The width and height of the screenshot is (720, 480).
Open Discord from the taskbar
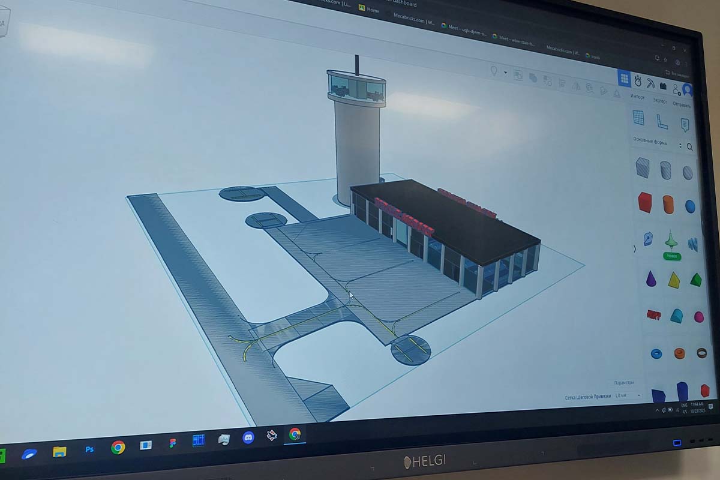coord(248,437)
